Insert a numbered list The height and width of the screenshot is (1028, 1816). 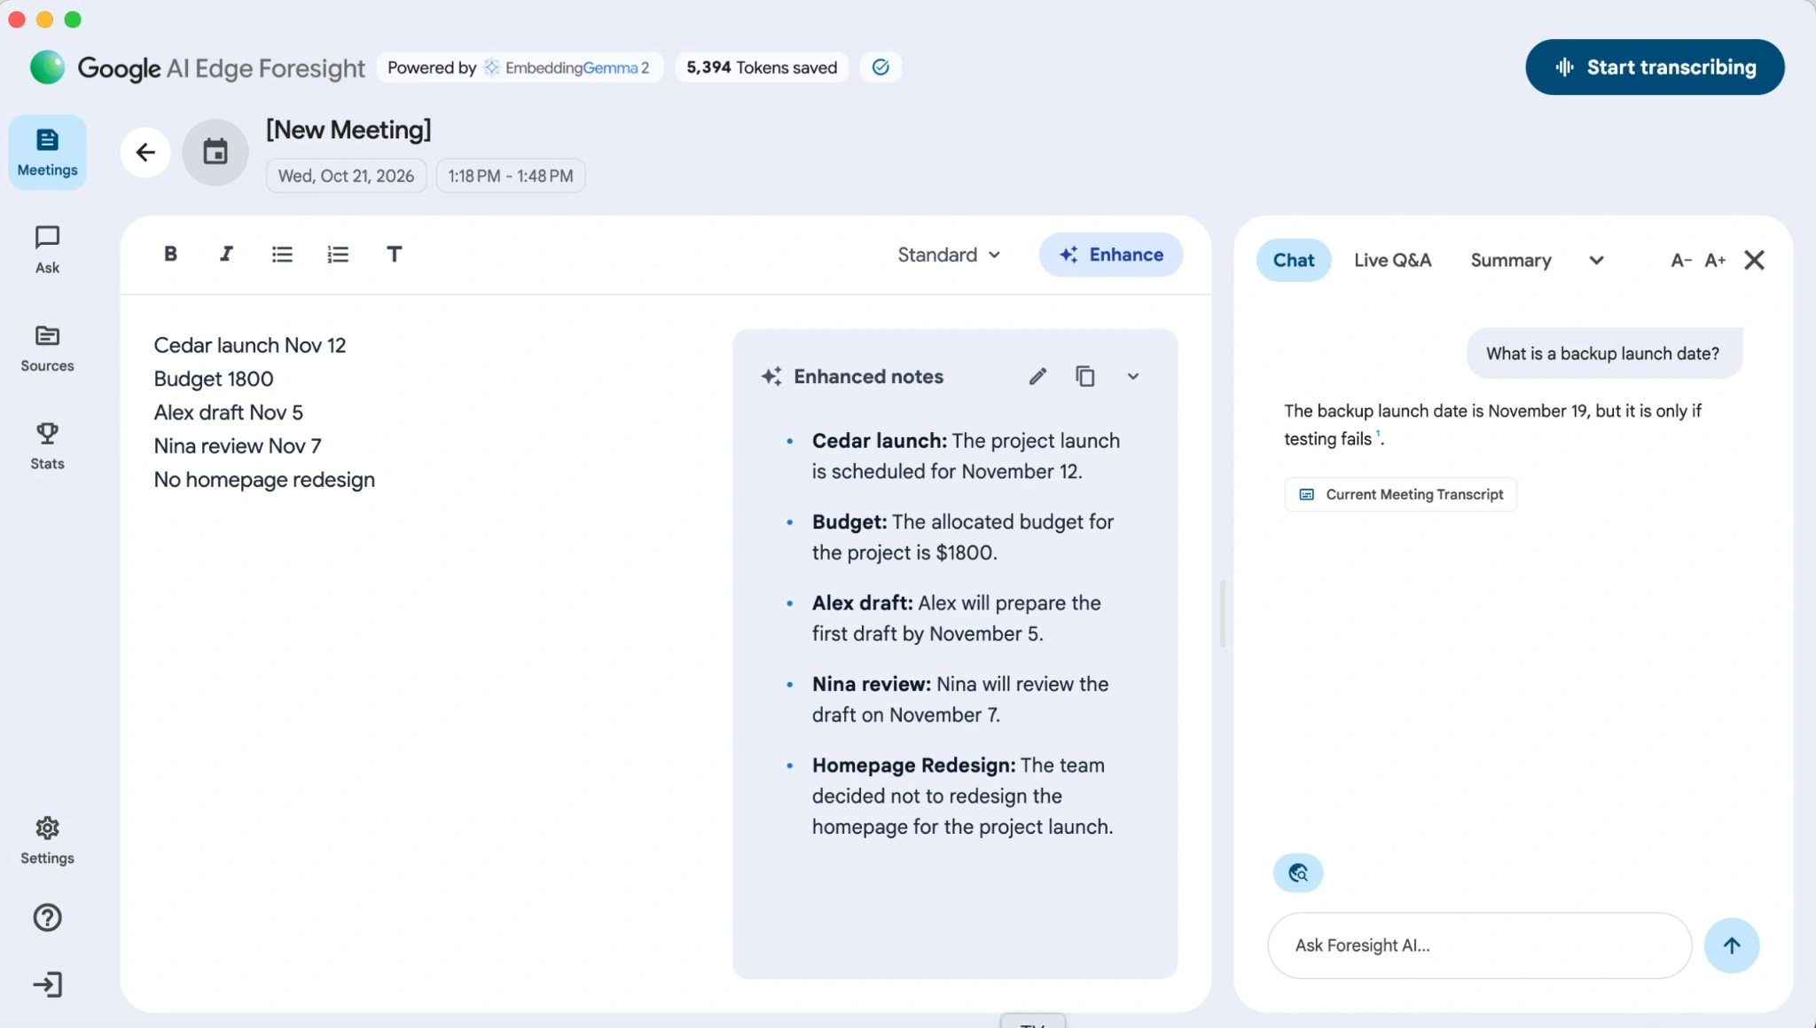click(x=338, y=255)
